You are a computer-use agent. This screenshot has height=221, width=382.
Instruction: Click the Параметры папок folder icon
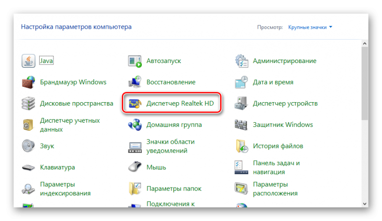point(135,189)
